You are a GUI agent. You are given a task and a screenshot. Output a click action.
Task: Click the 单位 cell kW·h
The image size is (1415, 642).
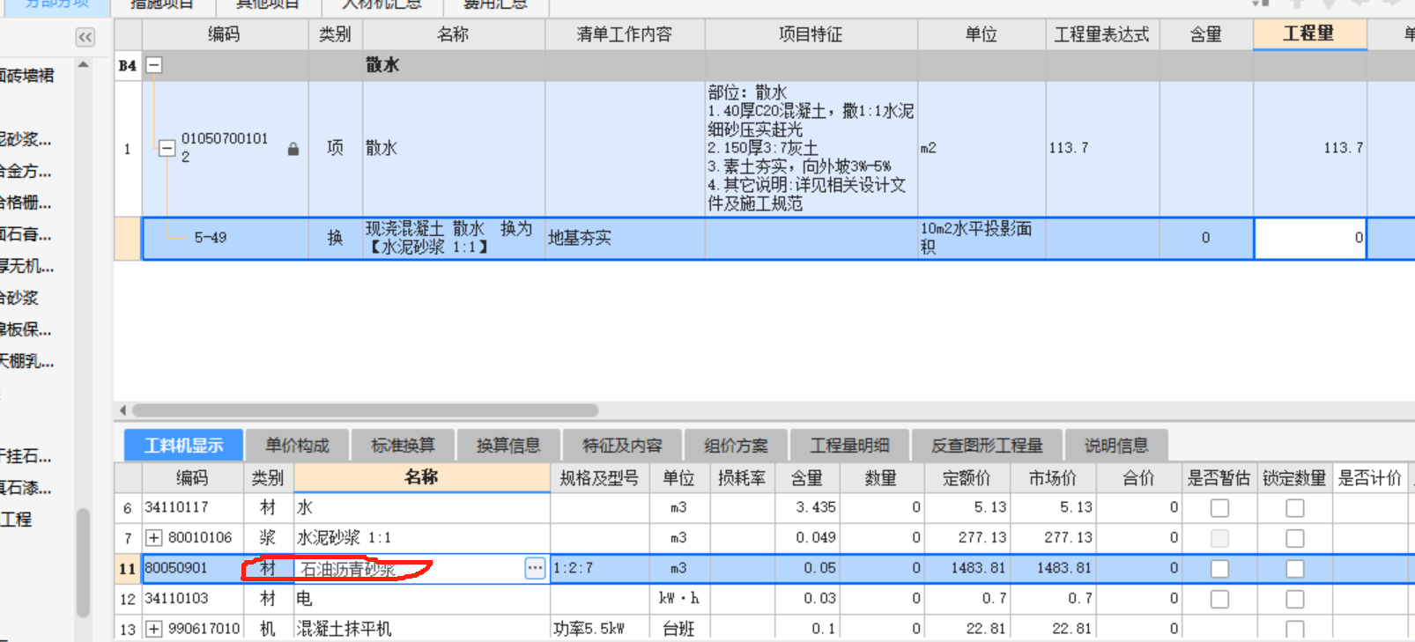pyautogui.click(x=678, y=599)
